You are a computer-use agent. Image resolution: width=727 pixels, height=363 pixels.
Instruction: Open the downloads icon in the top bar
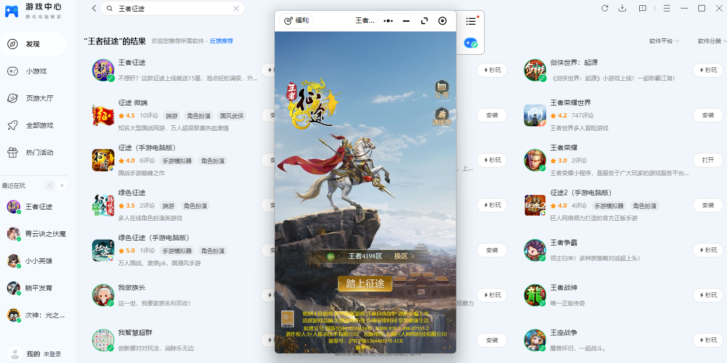point(623,8)
